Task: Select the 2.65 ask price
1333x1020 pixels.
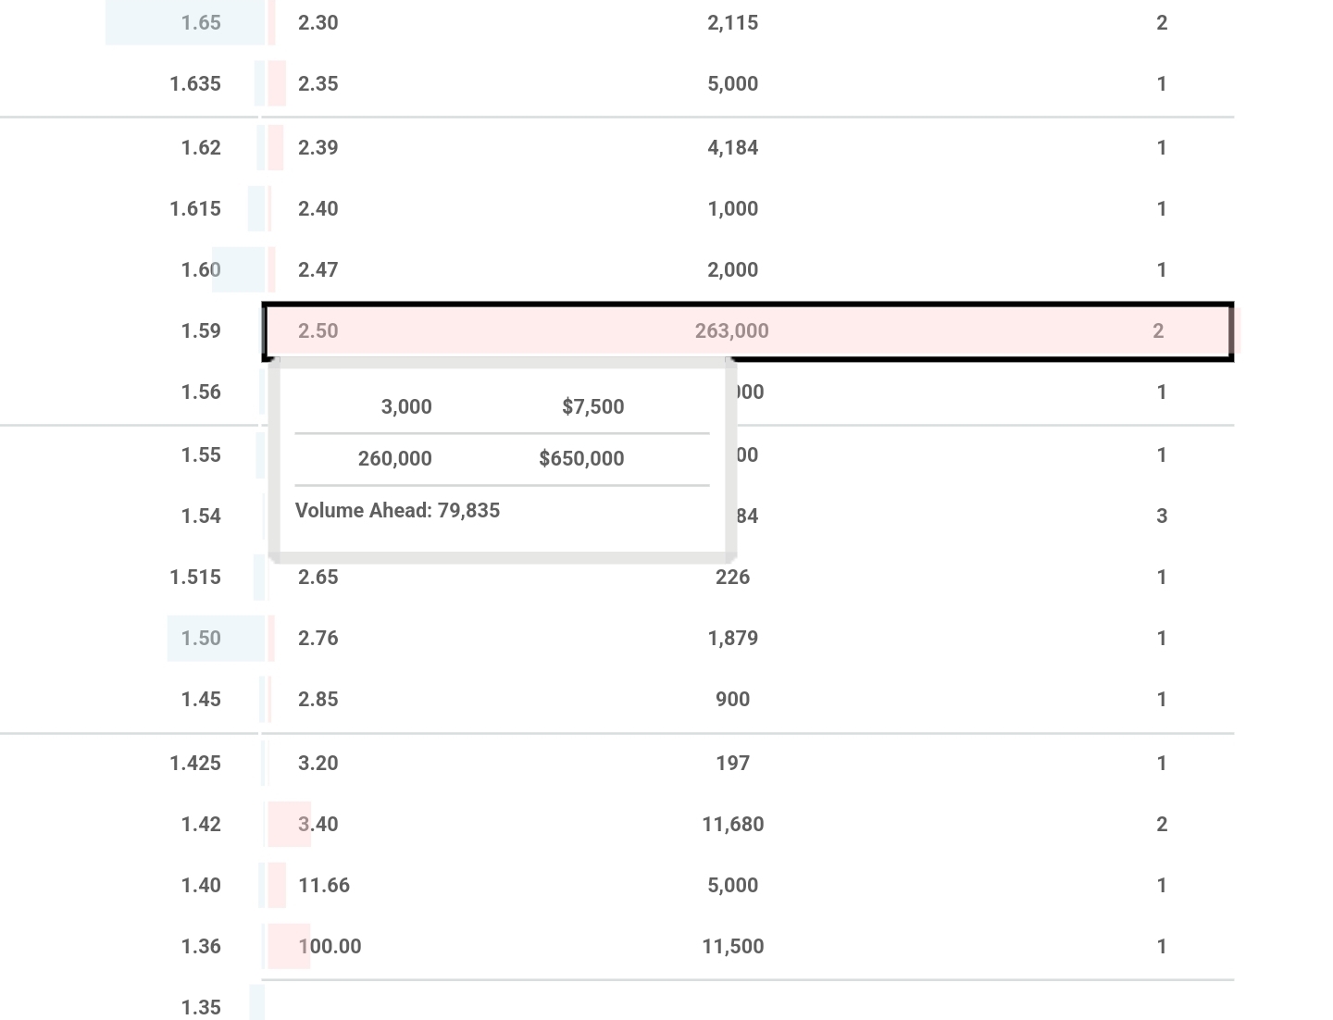Action: (x=318, y=578)
